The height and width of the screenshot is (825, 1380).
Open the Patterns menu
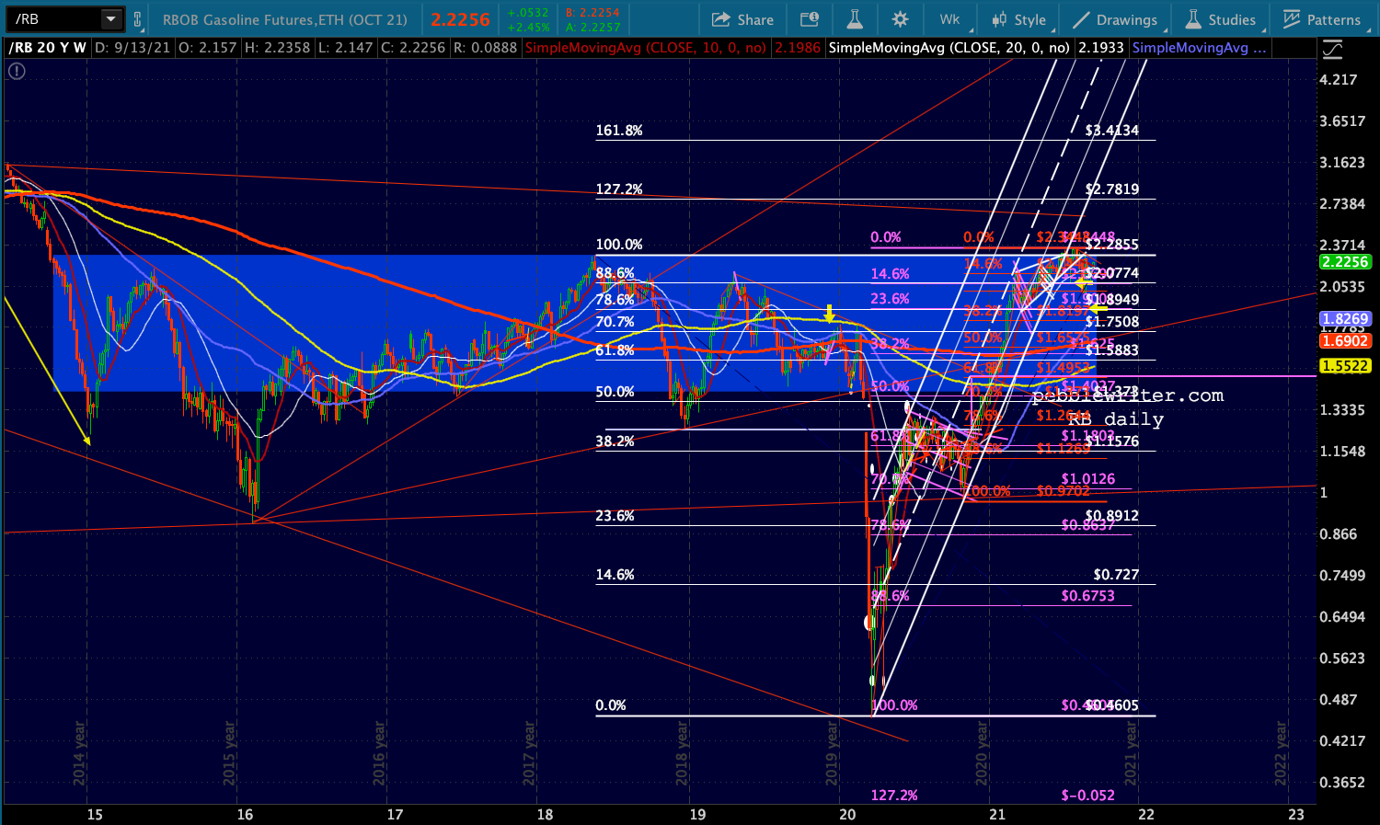click(x=1321, y=19)
